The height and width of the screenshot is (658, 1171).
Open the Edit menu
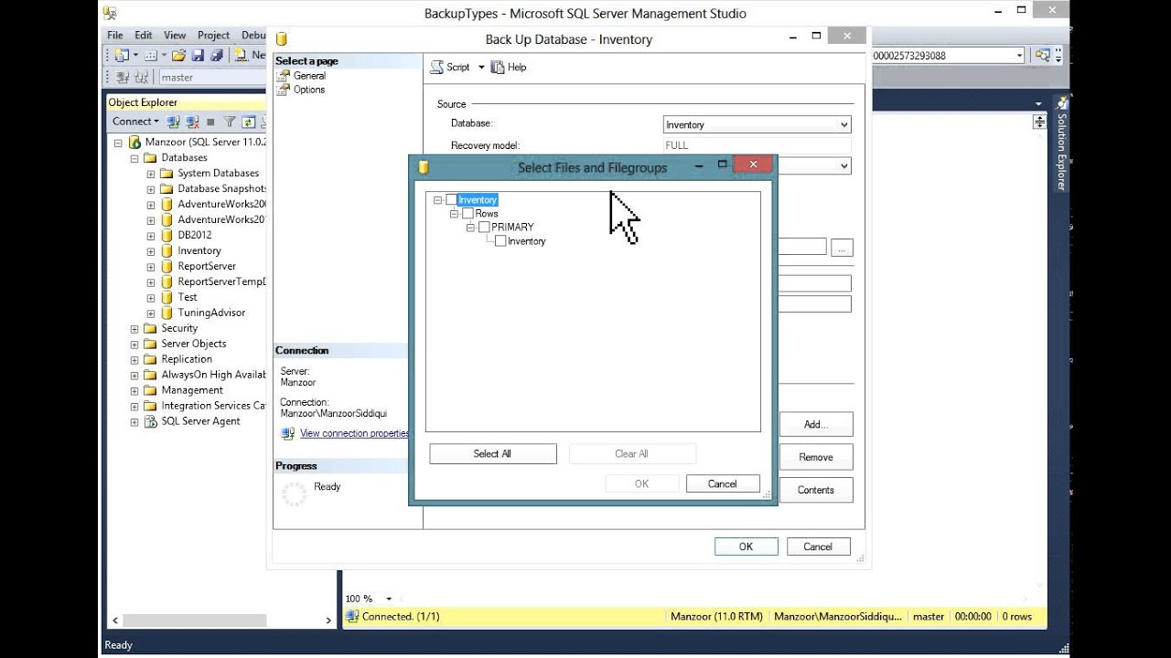[144, 35]
